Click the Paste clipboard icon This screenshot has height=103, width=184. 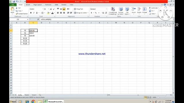[x=12, y=9]
